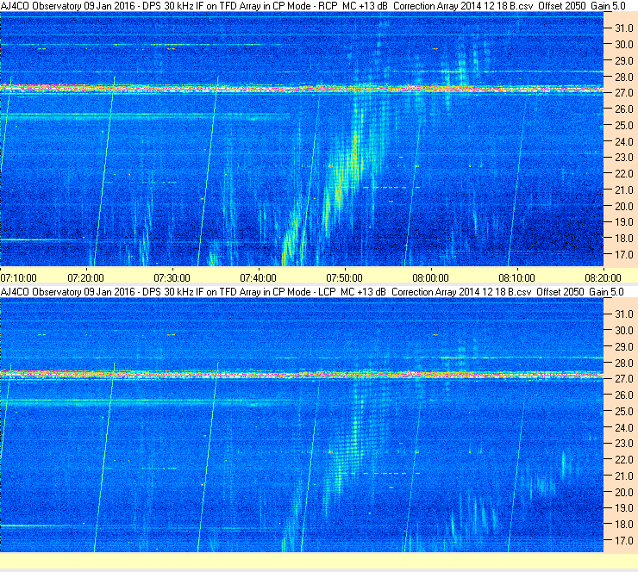Select the 07:20:00 time axis label
Viewport: 638px width, 572px height.
(x=85, y=278)
